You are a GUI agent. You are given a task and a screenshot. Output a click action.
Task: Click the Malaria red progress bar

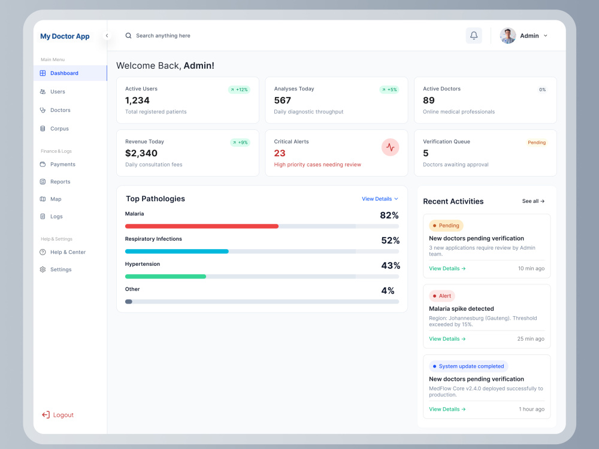point(202,226)
